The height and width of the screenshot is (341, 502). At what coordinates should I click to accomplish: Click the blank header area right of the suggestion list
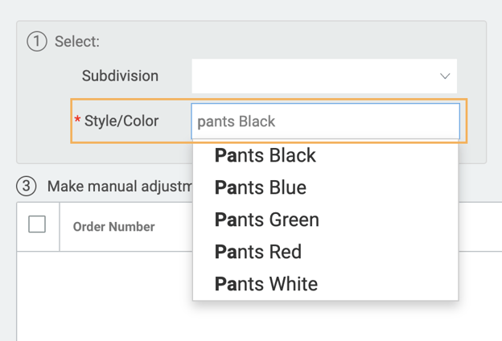click(x=479, y=227)
